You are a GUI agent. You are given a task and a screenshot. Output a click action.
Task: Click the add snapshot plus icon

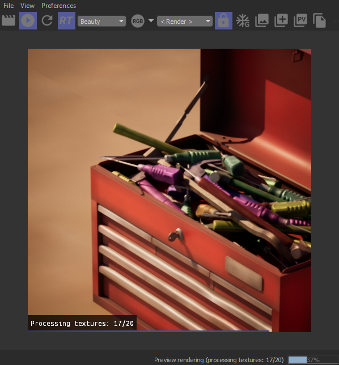pyautogui.click(x=281, y=21)
